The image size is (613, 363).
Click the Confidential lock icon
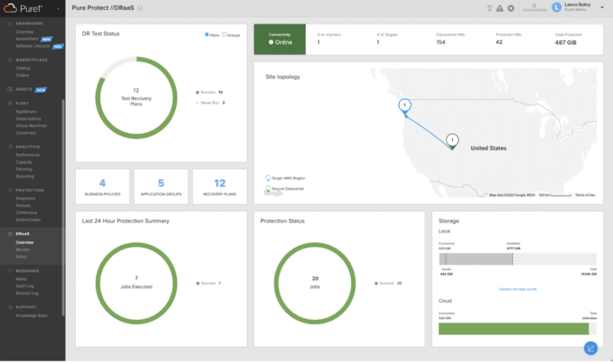pyautogui.click(x=535, y=6)
